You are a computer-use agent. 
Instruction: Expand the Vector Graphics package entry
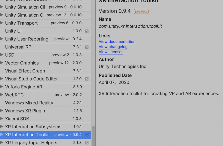pos(2,63)
